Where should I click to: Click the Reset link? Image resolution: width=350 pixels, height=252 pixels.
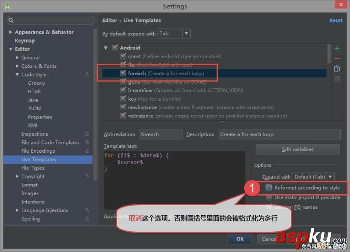click(336, 20)
